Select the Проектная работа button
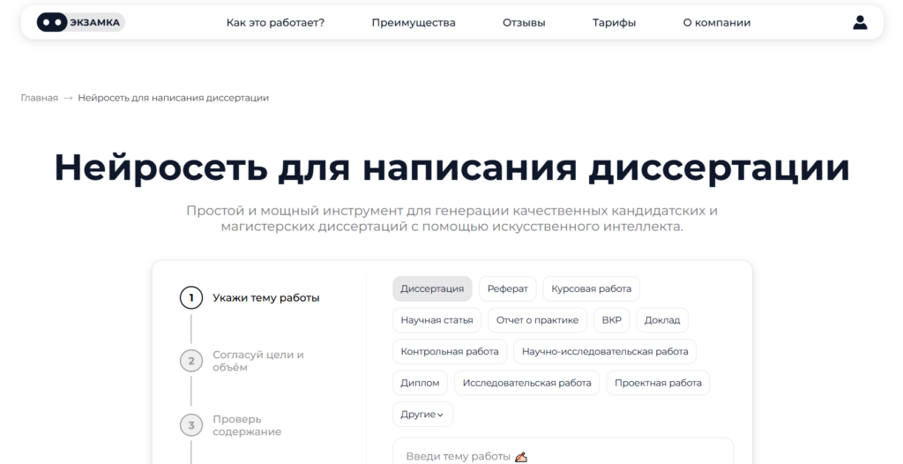The width and height of the screenshot is (903, 464). [x=658, y=383]
